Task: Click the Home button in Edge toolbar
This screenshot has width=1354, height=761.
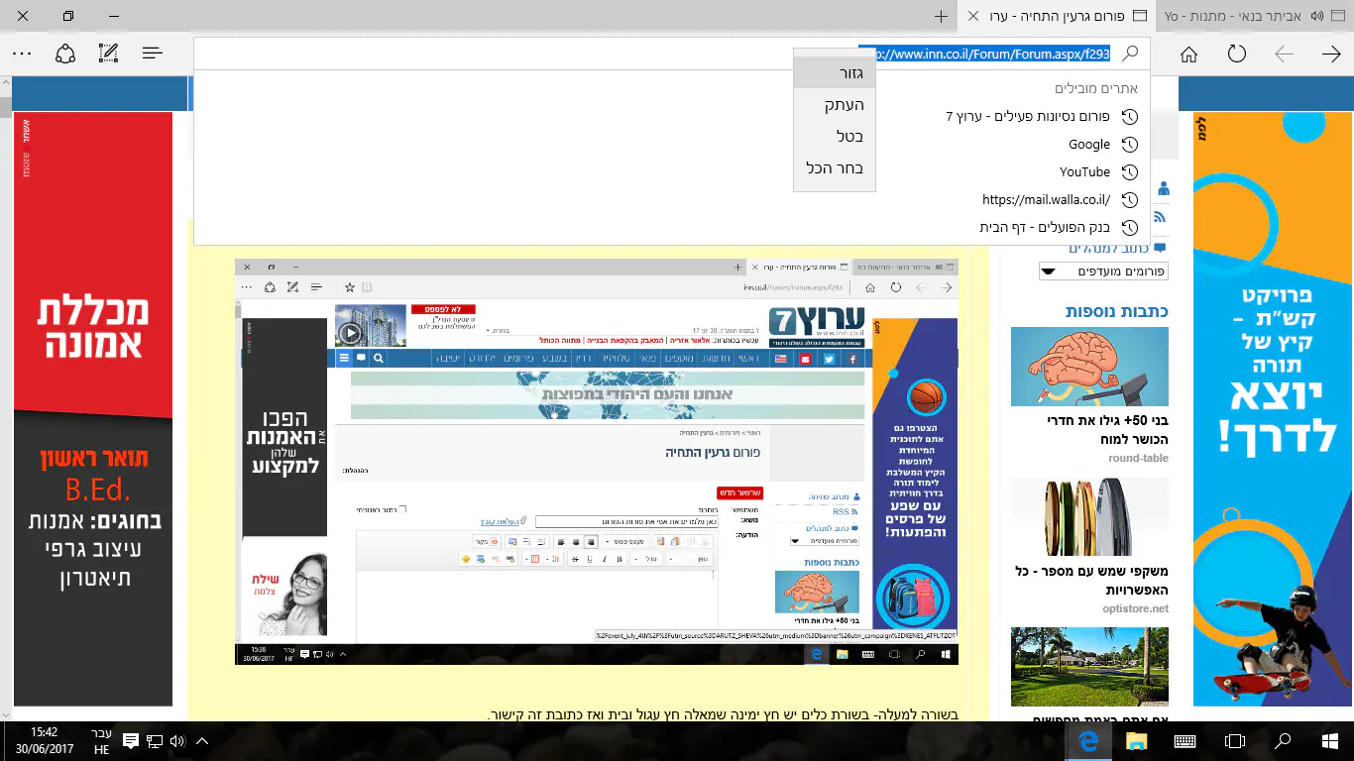Action: [x=1188, y=54]
